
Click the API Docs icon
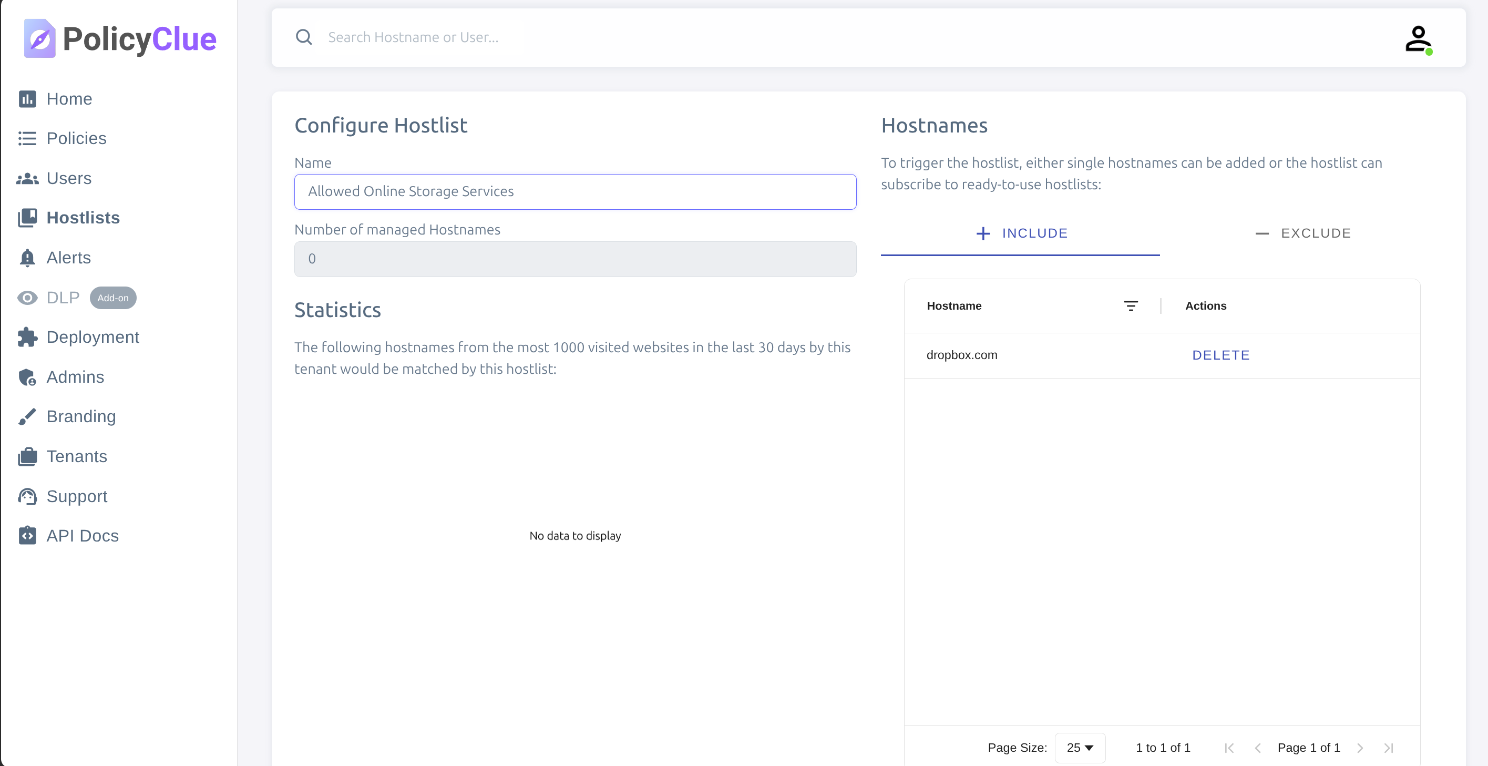coord(27,536)
